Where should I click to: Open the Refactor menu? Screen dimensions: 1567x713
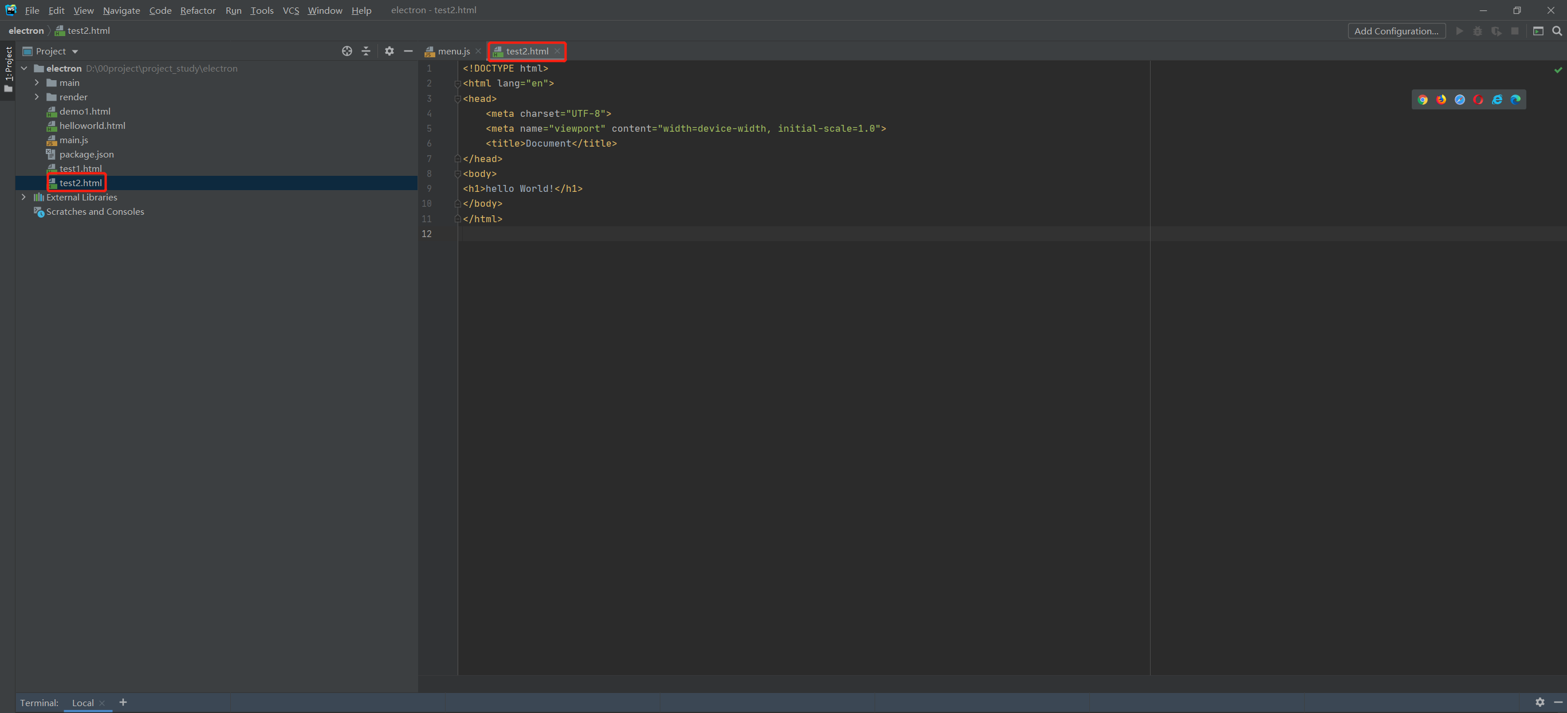pos(198,10)
